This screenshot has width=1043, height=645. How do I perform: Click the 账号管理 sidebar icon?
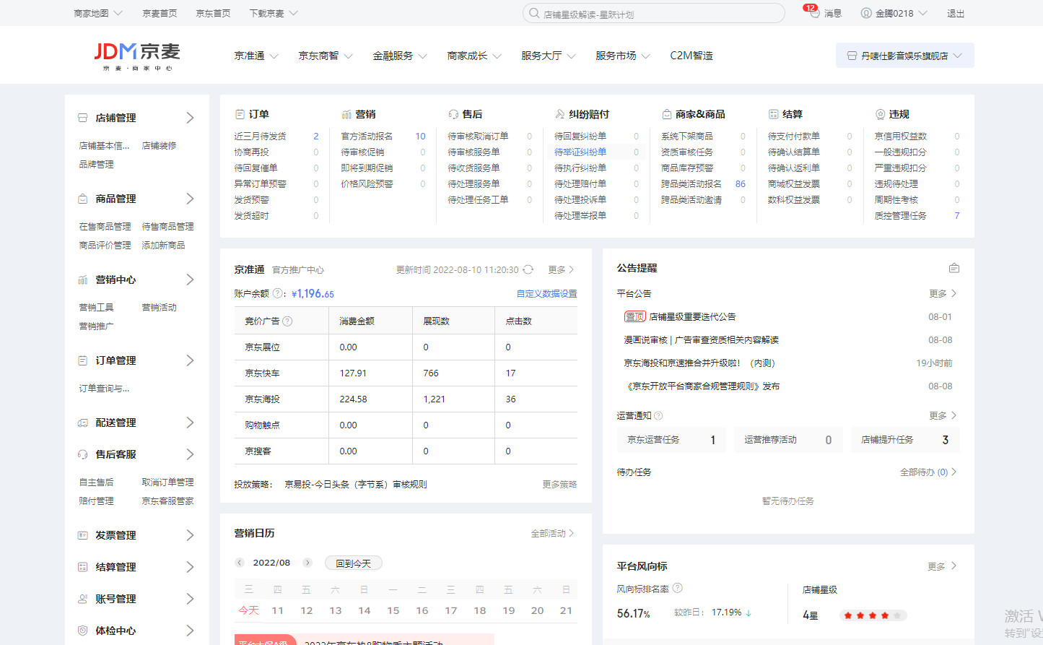(83, 599)
